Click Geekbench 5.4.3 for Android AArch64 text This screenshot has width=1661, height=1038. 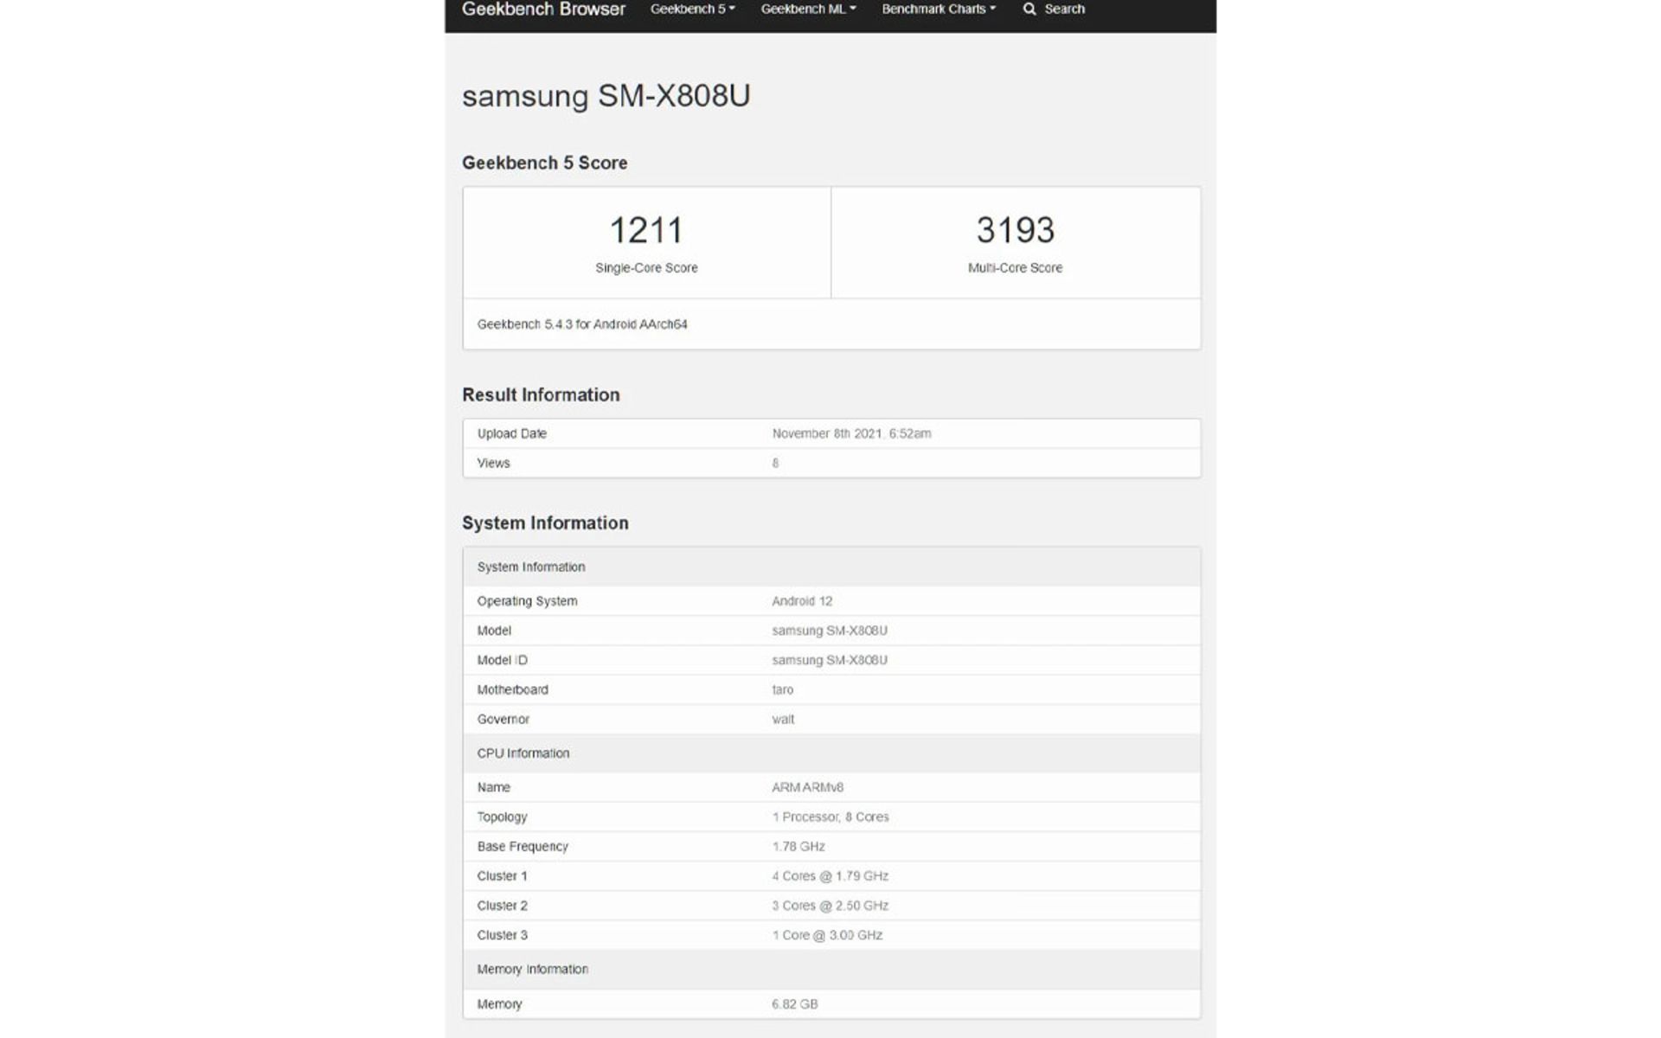pyautogui.click(x=582, y=324)
